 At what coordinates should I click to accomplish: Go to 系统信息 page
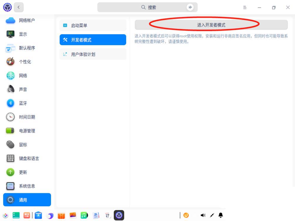[27, 186]
